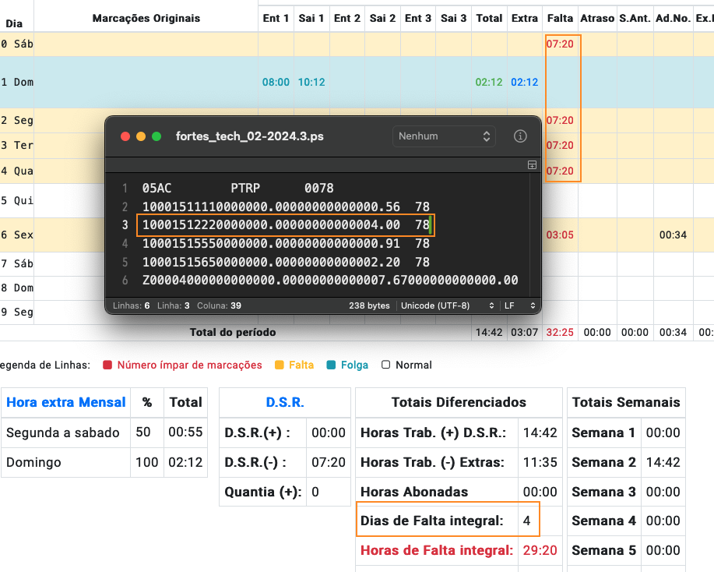Viewport: 714px width, 572px height.
Task: Select the Ent 1 column header
Action: click(x=276, y=18)
